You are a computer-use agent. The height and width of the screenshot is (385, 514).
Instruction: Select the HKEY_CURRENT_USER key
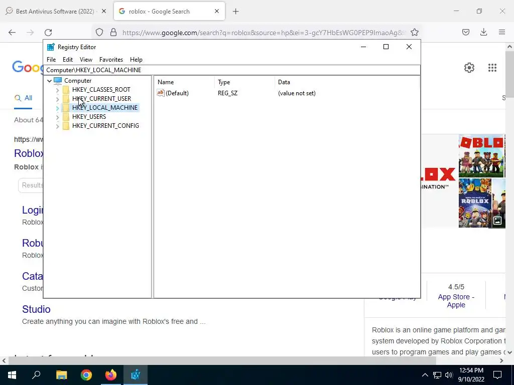(x=101, y=99)
